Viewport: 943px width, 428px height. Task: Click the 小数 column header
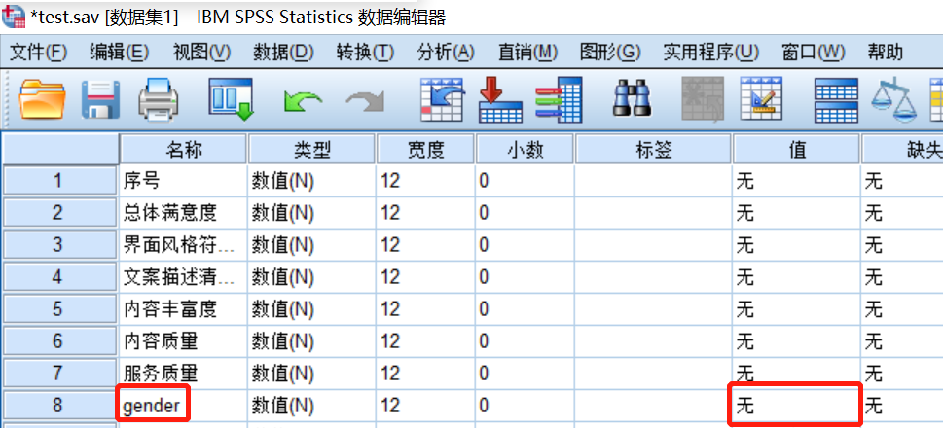pyautogui.click(x=526, y=149)
